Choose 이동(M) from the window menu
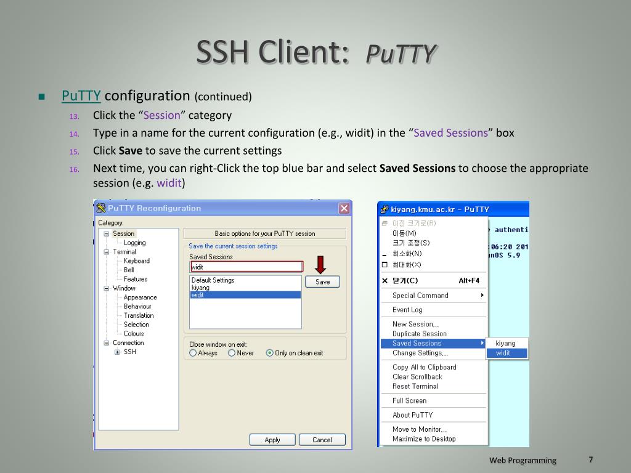The width and height of the screenshot is (631, 473). tap(433, 233)
